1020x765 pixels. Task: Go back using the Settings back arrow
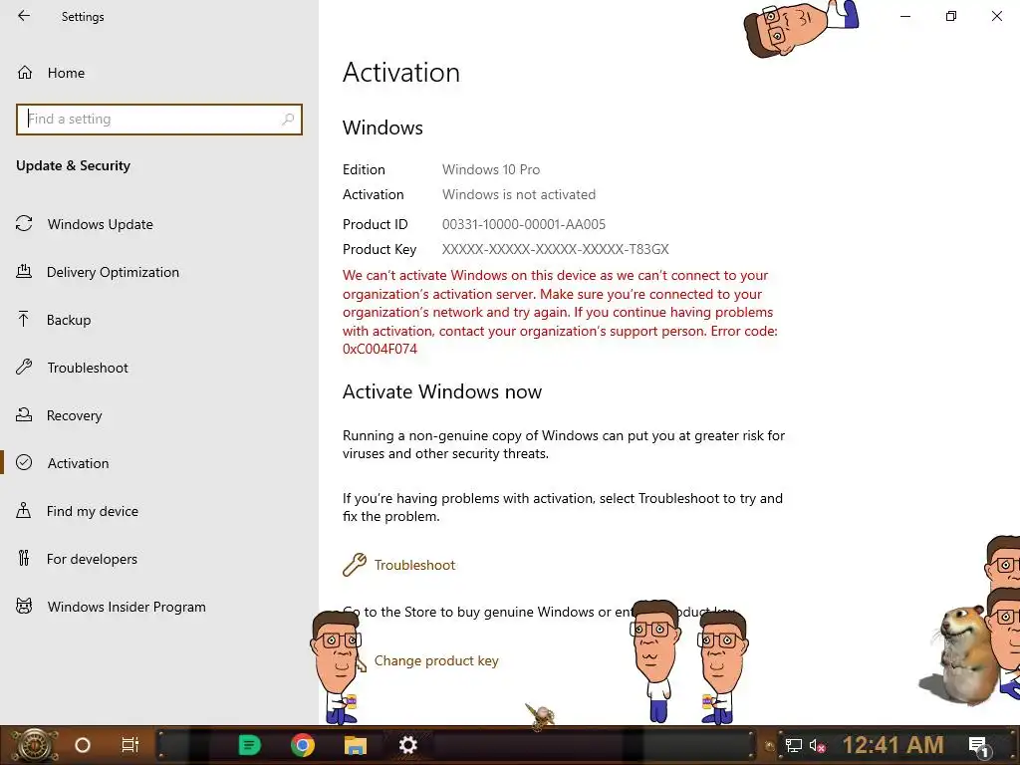[x=24, y=16]
